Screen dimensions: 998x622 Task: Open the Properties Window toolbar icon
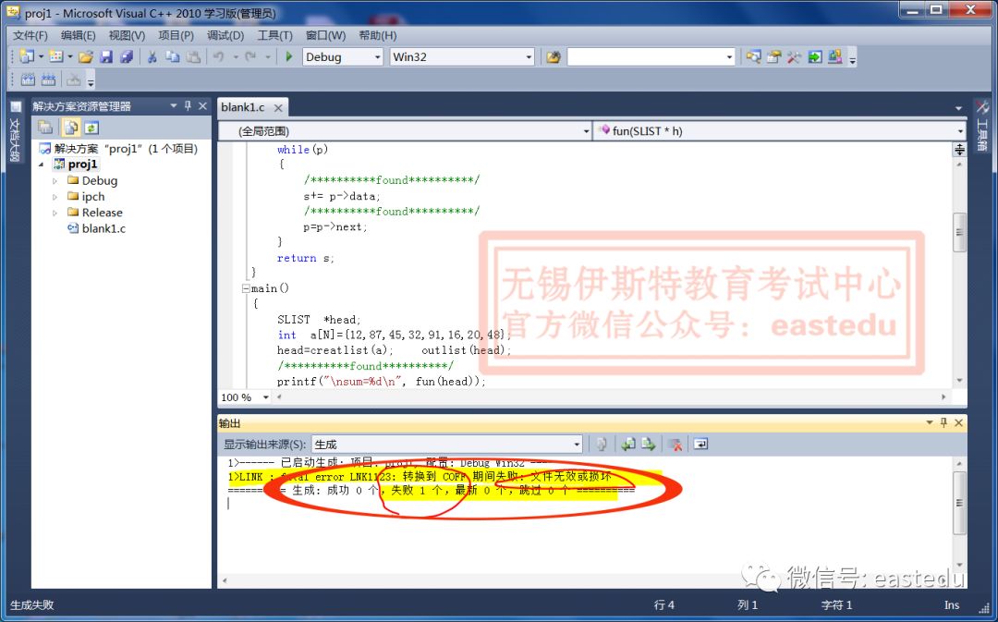click(x=774, y=57)
